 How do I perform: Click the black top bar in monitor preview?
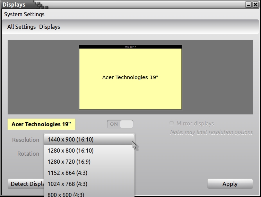[x=130, y=46]
